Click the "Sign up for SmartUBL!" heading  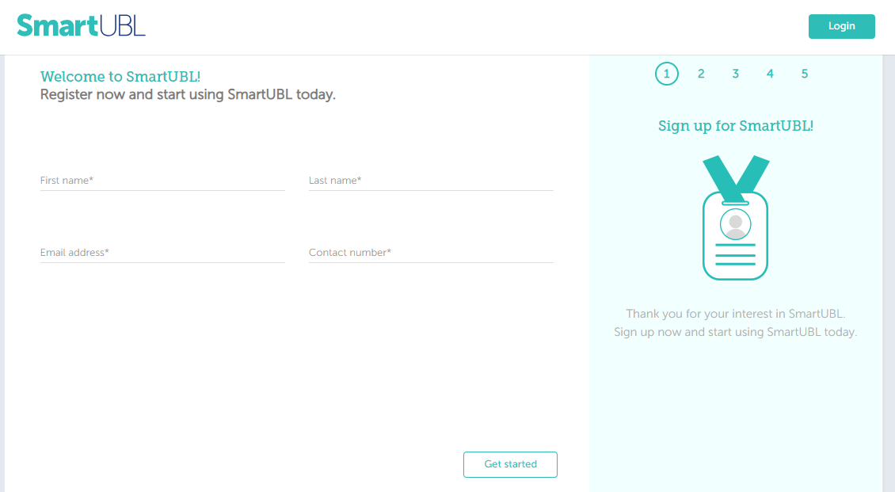click(x=736, y=126)
